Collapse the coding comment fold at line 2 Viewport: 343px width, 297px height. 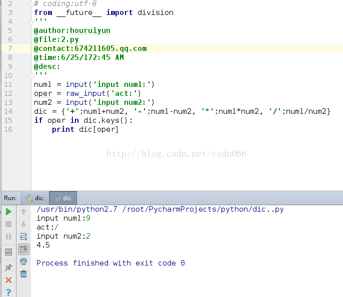(31, 3)
